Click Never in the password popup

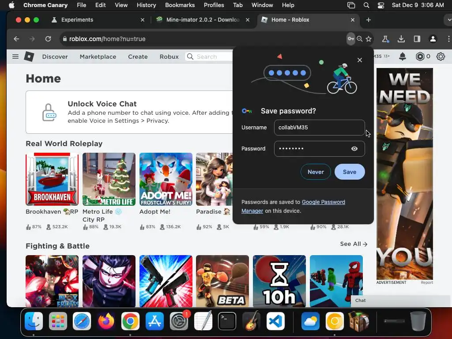(316, 172)
